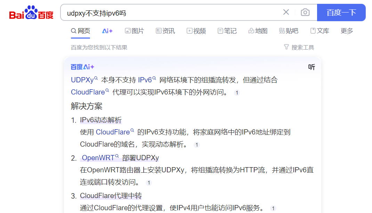The image size is (372, 213).
Task: Follow the IPv6 keyword link
Action: click(147, 80)
